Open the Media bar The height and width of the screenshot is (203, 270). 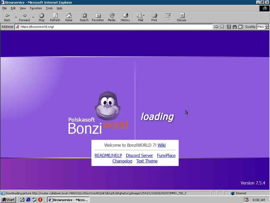coord(112,17)
